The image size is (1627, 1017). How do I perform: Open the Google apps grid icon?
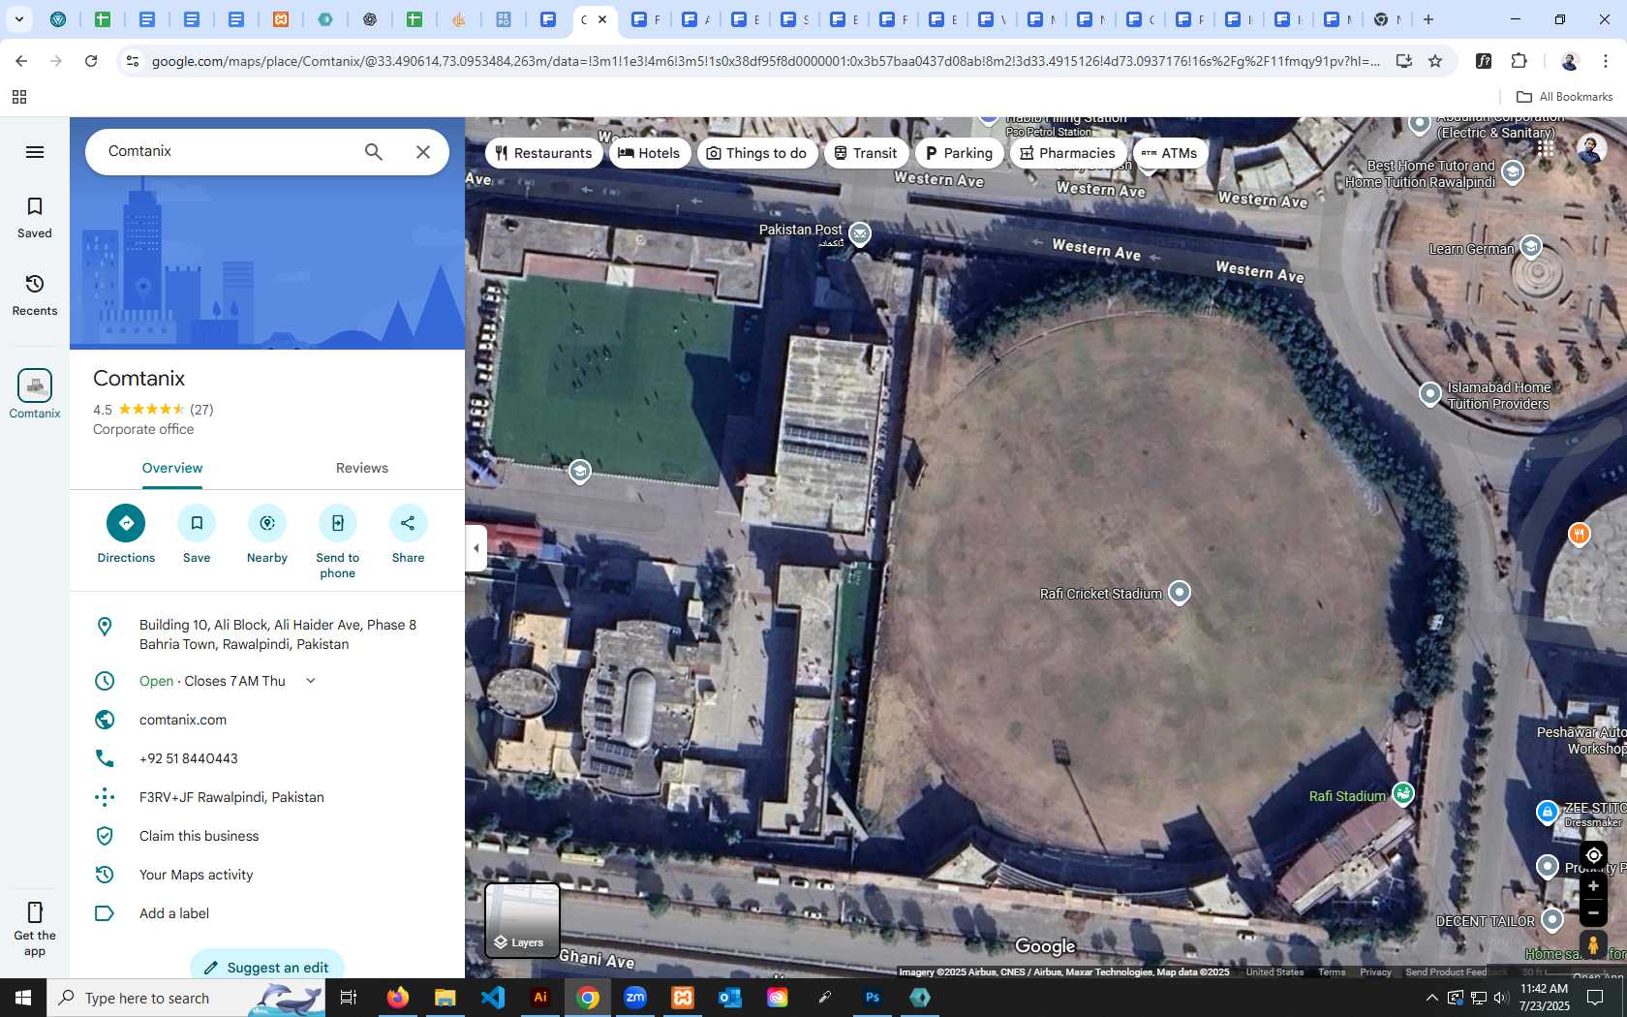point(1546,148)
